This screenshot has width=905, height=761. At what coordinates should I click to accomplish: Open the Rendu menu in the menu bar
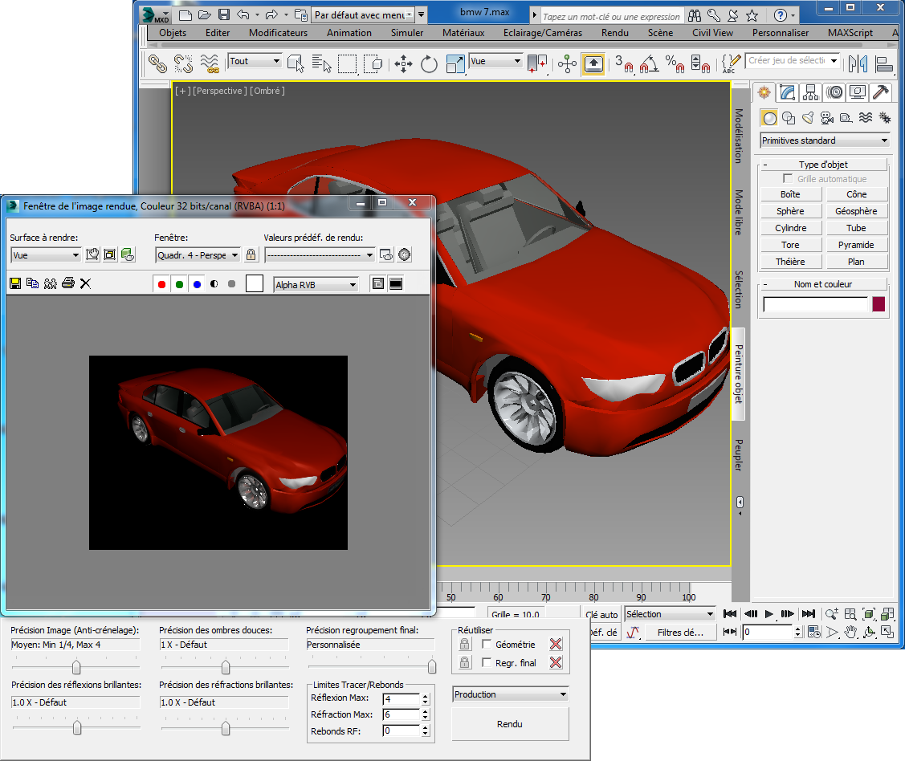(614, 33)
